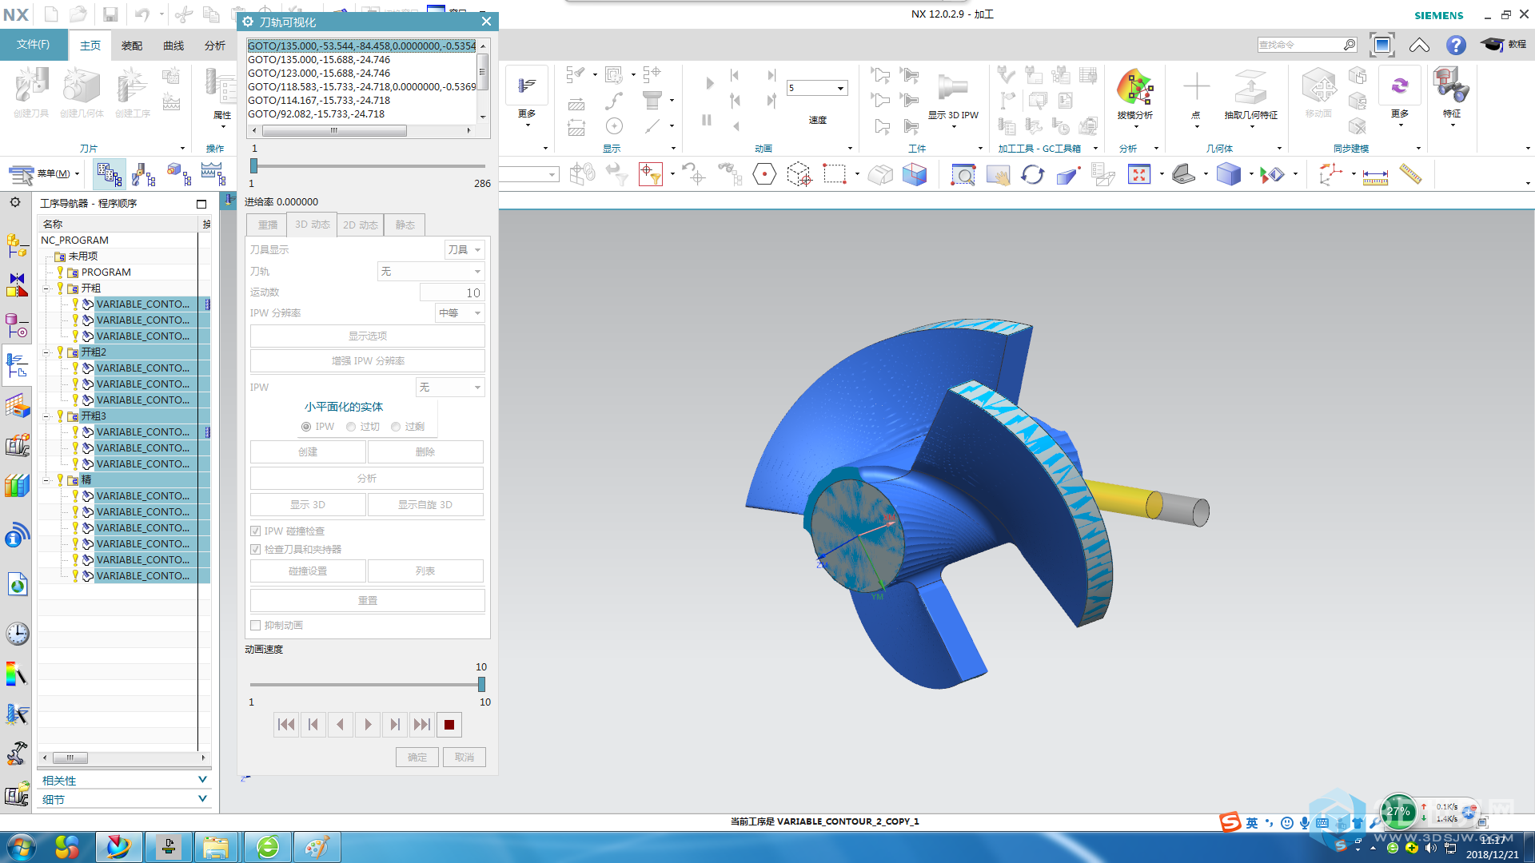Switch to the 2D 动态 tab
This screenshot has width=1535, height=863.
(x=361, y=225)
